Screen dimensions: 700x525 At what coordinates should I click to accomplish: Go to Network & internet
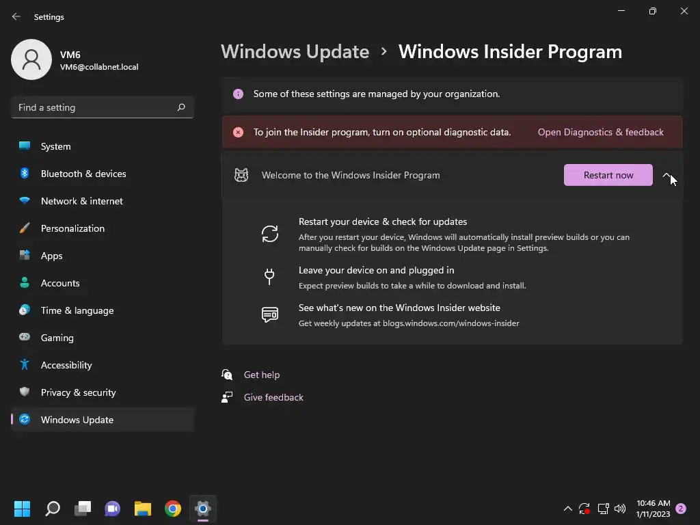click(103, 201)
